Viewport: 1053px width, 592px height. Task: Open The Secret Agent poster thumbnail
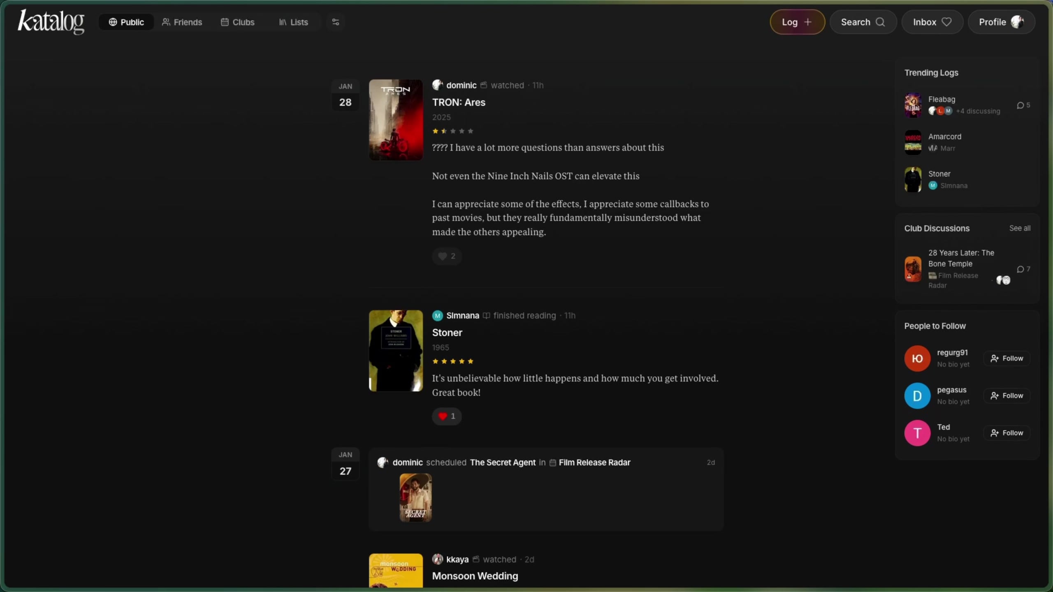[x=415, y=497]
